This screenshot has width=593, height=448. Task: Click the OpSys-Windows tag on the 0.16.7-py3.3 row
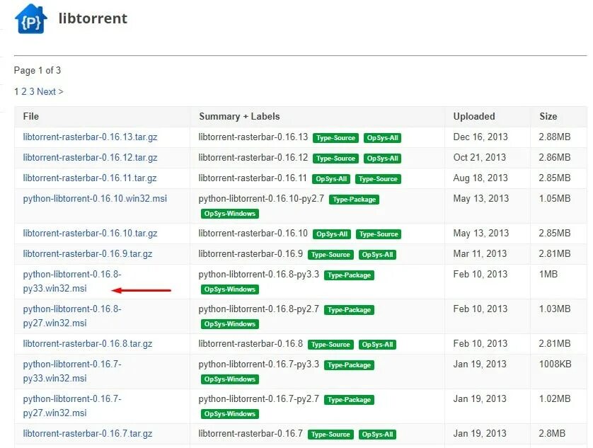230,379
